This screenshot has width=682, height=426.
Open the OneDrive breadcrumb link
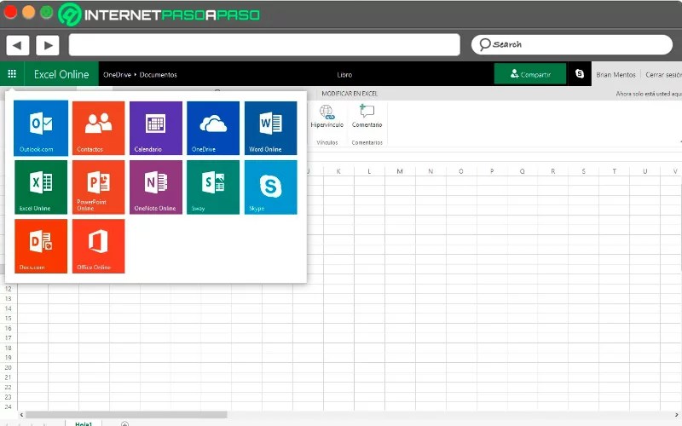click(x=117, y=74)
